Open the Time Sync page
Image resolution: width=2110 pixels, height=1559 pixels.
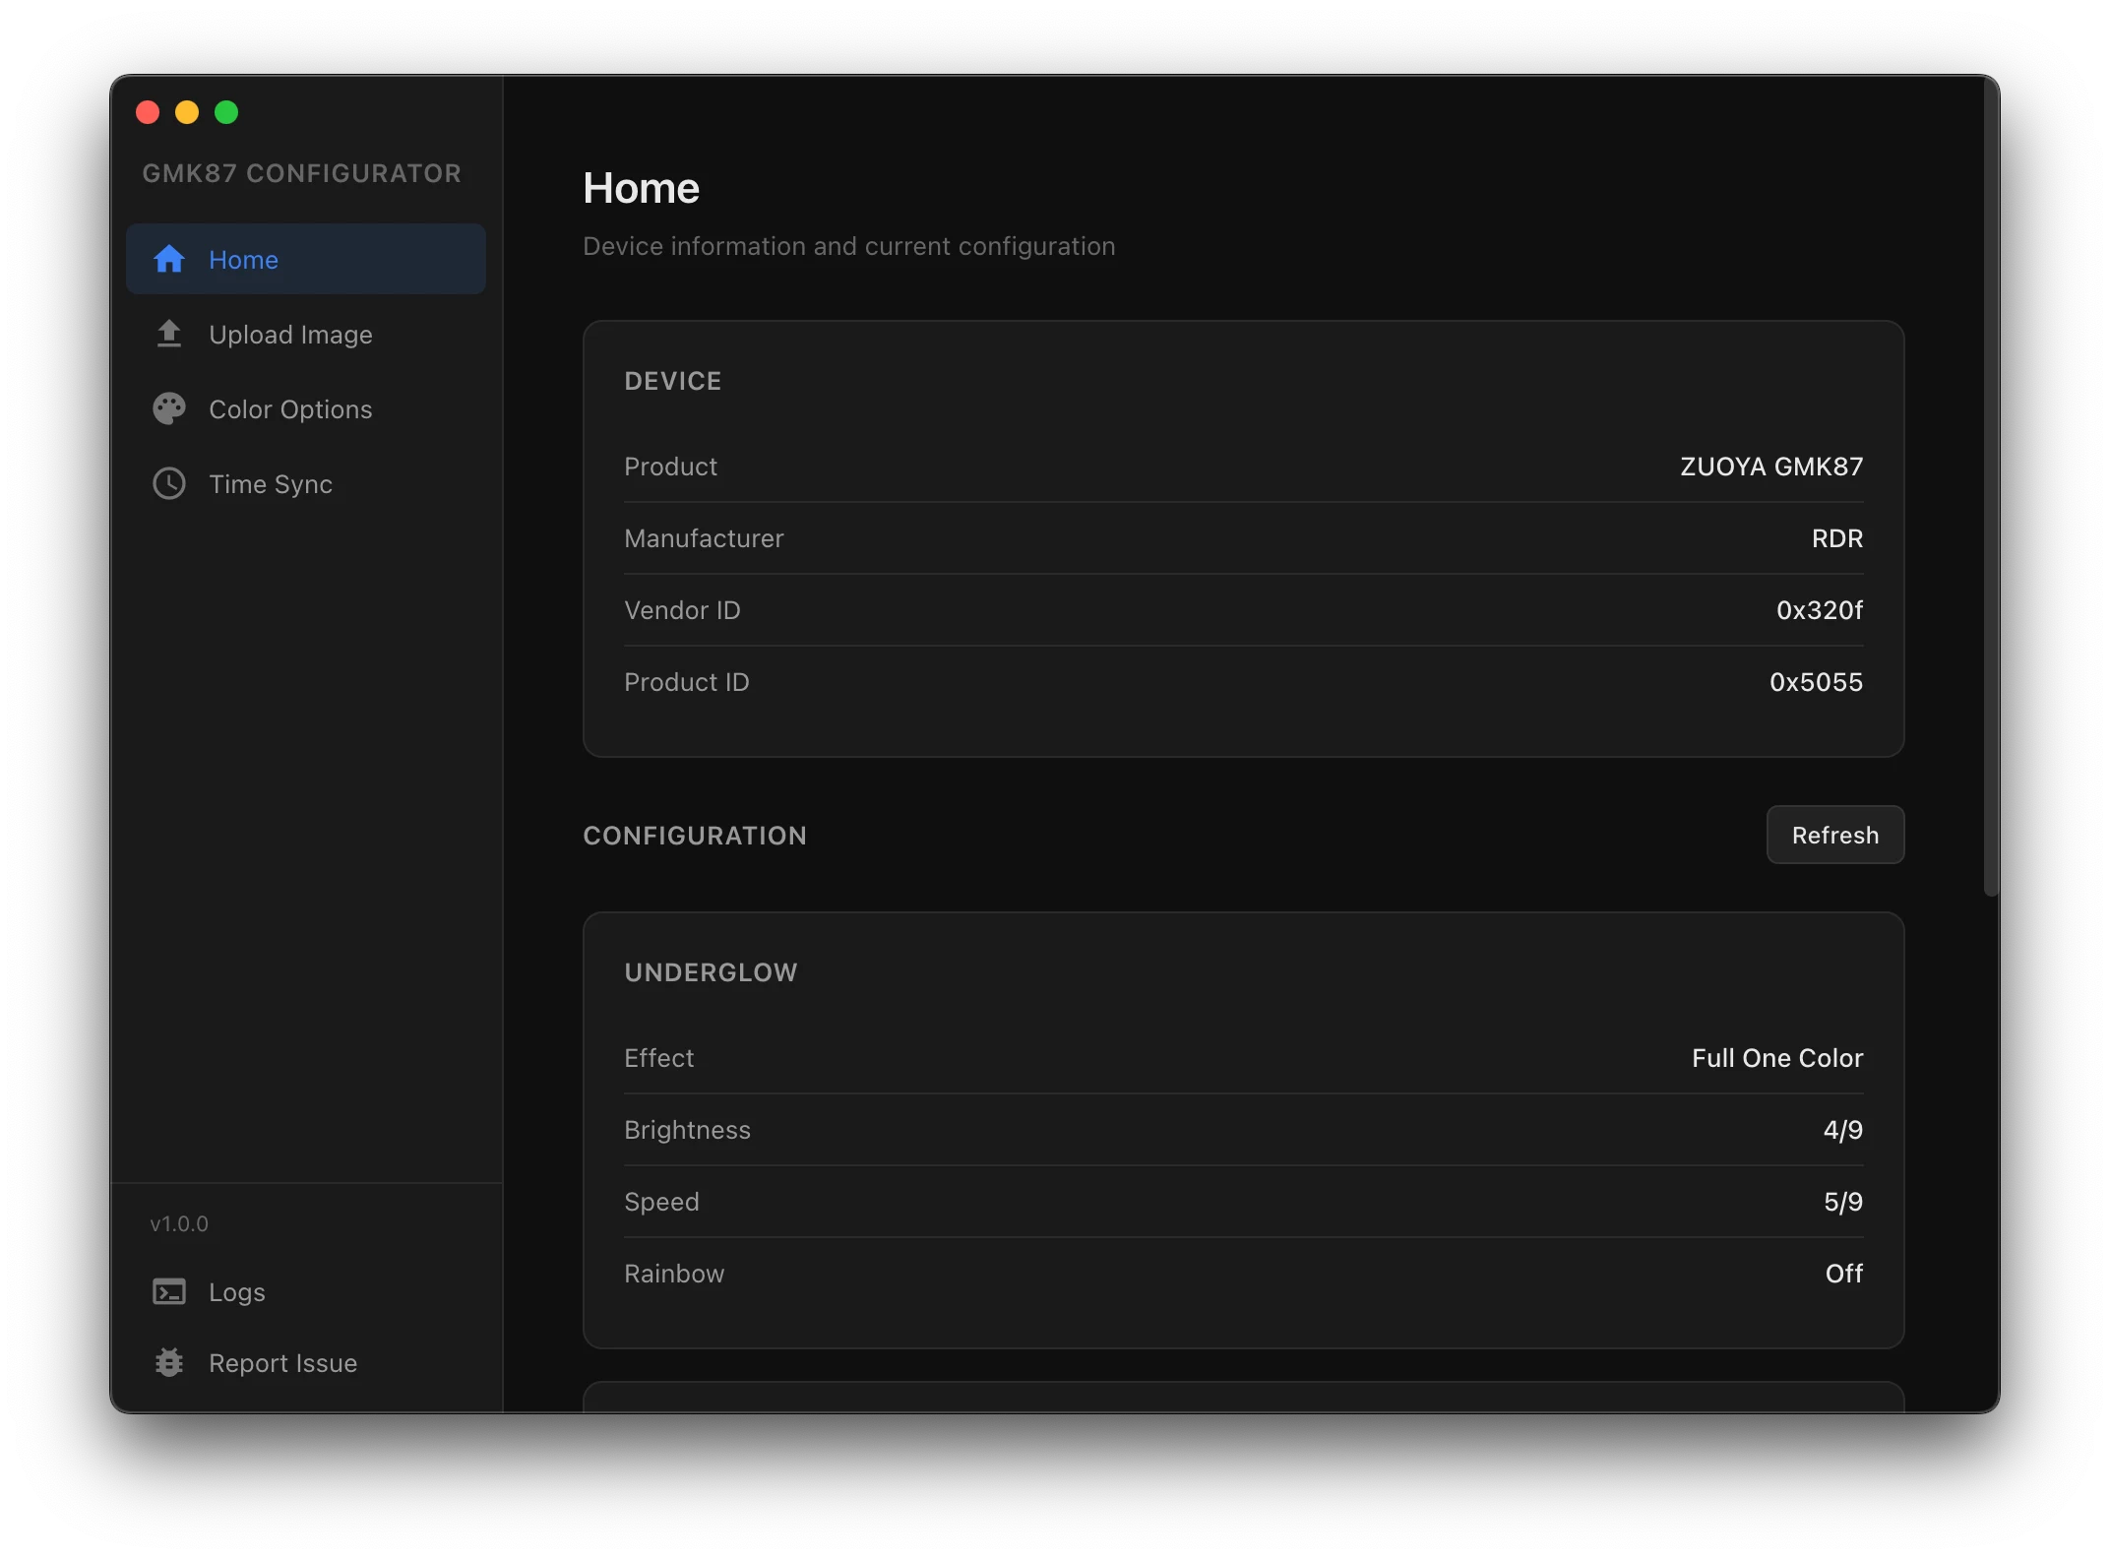pos(271,483)
